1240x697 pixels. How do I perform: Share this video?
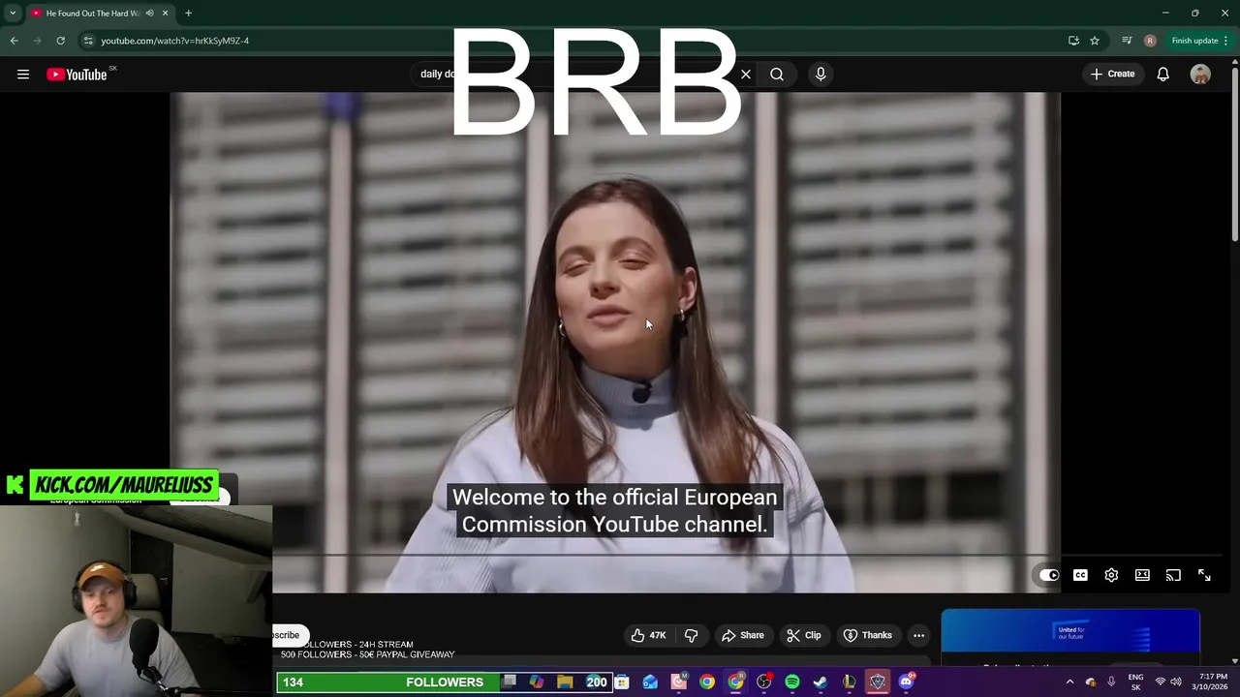click(743, 635)
